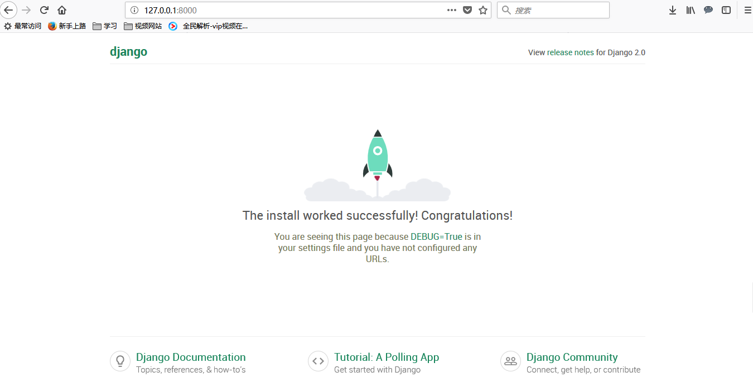This screenshot has width=753, height=377.
Task: Open the 全民解析-vip视频在... bookmark
Action: pyautogui.click(x=209, y=26)
